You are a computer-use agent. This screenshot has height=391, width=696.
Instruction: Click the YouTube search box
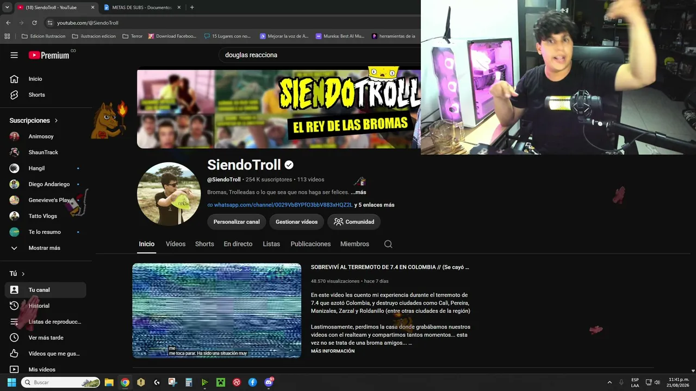pyautogui.click(x=321, y=55)
